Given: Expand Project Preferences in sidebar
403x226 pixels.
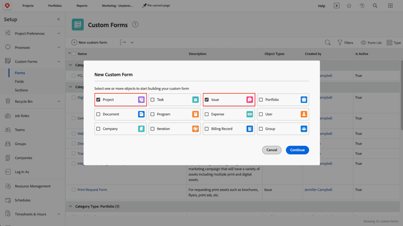Looking at the screenshot, I should click(x=59, y=33).
